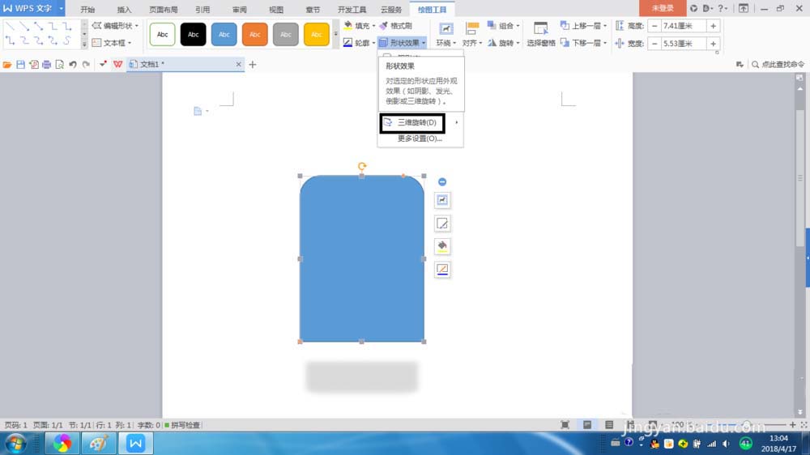Increase height with the plus button
Image resolution: width=810 pixels, height=455 pixels.
point(713,26)
